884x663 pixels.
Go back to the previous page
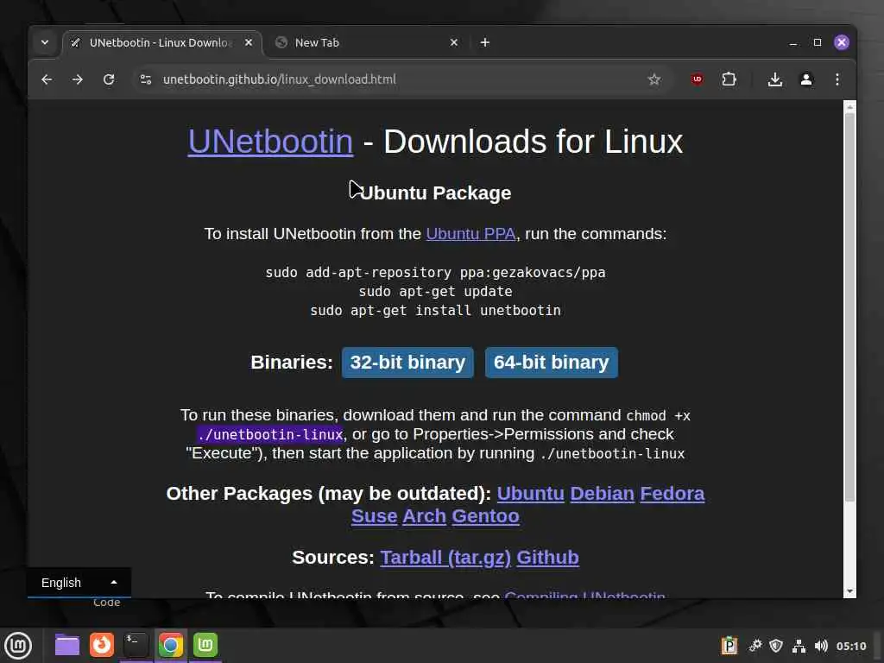pos(47,79)
